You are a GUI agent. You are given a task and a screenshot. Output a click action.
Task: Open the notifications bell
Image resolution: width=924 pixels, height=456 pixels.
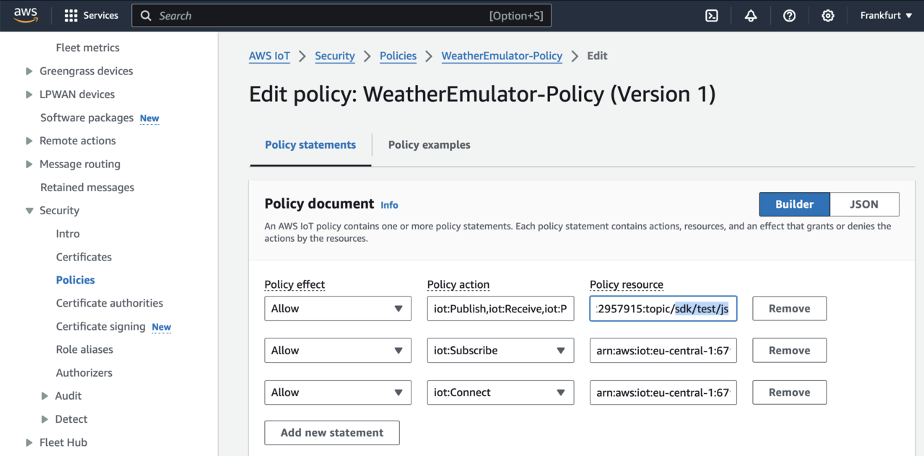pyautogui.click(x=751, y=15)
